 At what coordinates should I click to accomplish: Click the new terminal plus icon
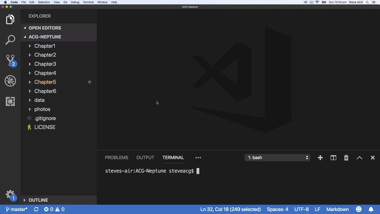pos(320,158)
